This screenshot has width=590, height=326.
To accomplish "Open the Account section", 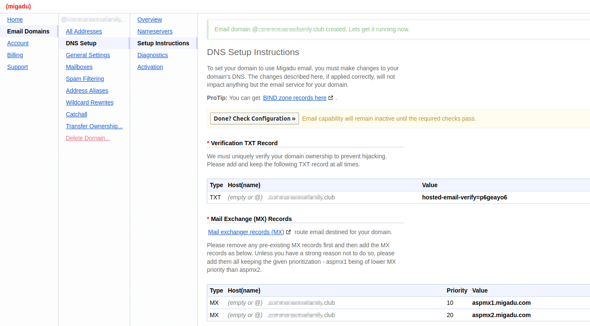I will pos(18,43).
